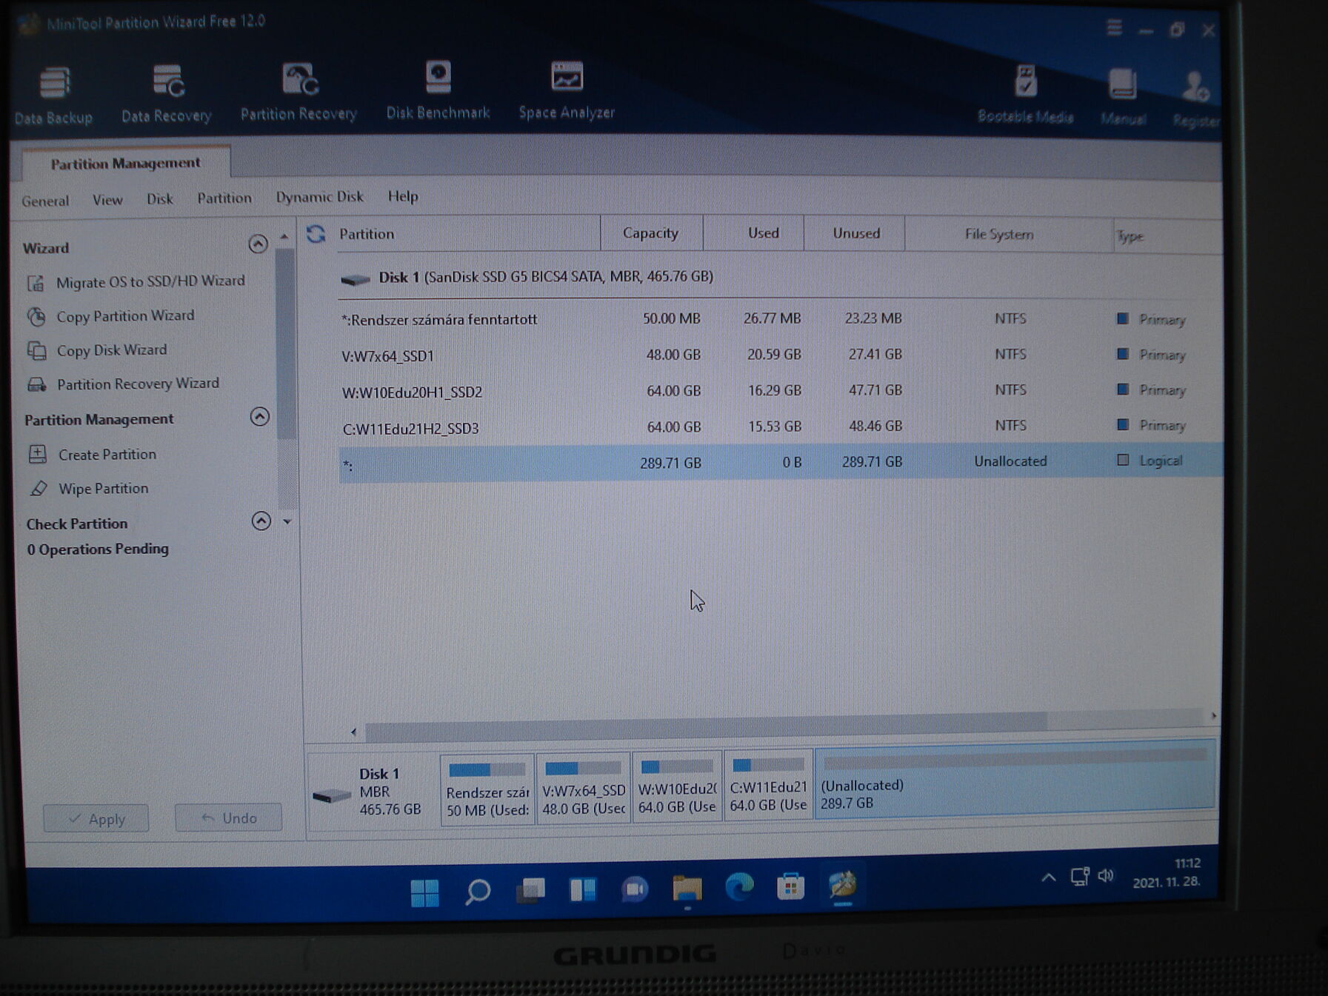Screen dimensions: 1328x996
Task: Select the C:W11Edu21H2_SSD3 partition row
Action: (779, 427)
